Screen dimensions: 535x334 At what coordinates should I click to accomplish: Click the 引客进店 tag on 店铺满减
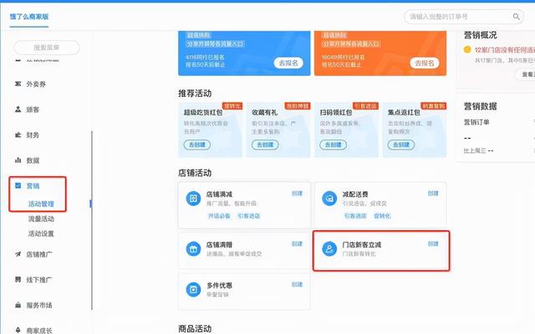[x=249, y=215]
